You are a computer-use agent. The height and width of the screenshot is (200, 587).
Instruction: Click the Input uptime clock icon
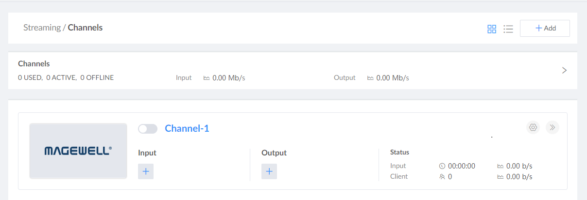point(442,166)
